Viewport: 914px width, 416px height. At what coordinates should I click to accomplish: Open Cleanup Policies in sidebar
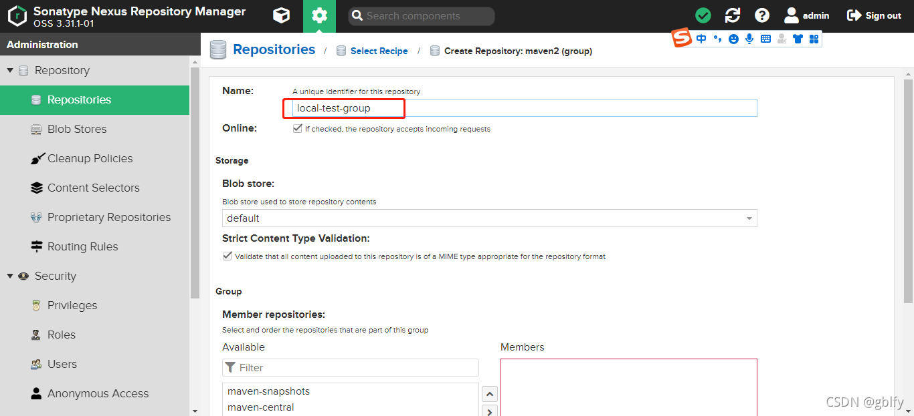[94, 158]
